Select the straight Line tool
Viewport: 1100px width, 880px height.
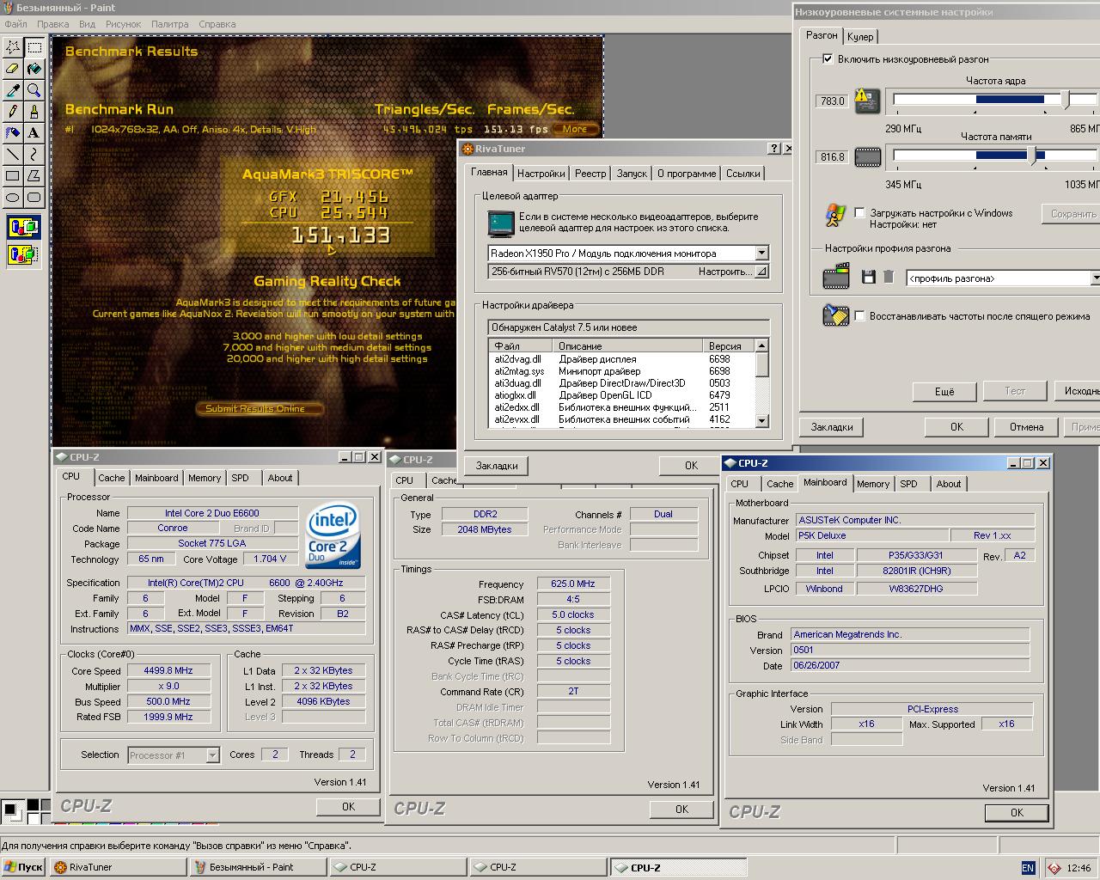[13, 155]
